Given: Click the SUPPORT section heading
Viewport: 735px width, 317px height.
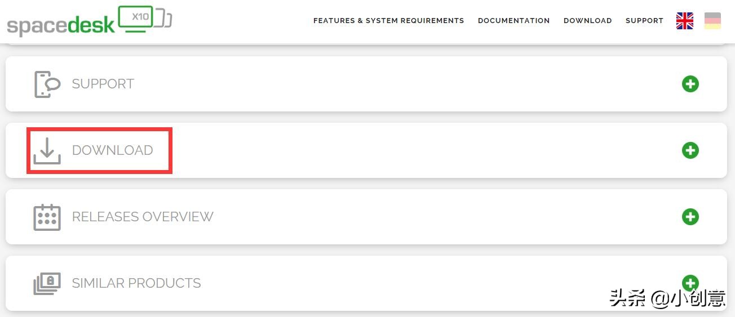Looking at the screenshot, I should pos(103,84).
